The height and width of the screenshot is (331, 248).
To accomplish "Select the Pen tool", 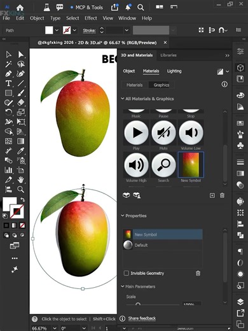I will tap(8, 74).
